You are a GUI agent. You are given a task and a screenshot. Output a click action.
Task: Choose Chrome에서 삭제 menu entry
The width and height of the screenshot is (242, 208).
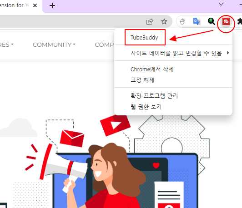coord(173,69)
